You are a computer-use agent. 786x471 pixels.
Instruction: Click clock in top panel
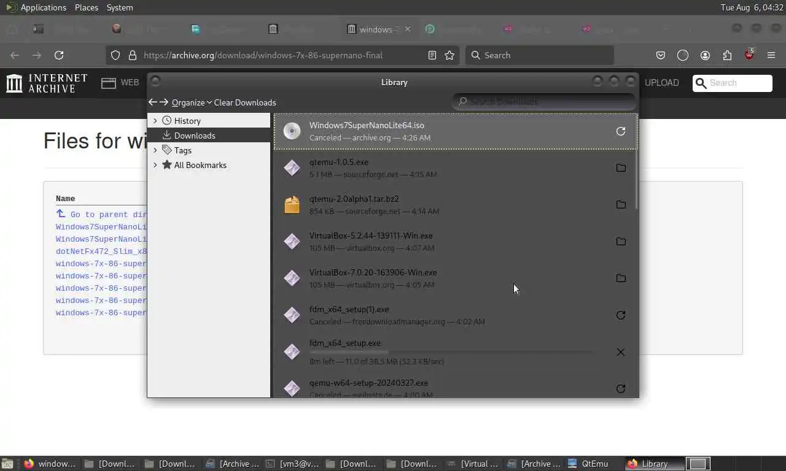pyautogui.click(x=752, y=7)
